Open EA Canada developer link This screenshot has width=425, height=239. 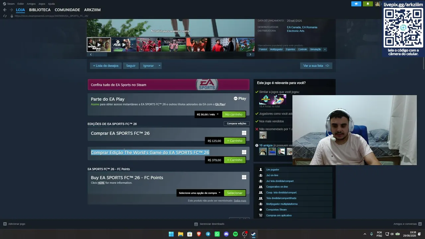tap(294, 27)
